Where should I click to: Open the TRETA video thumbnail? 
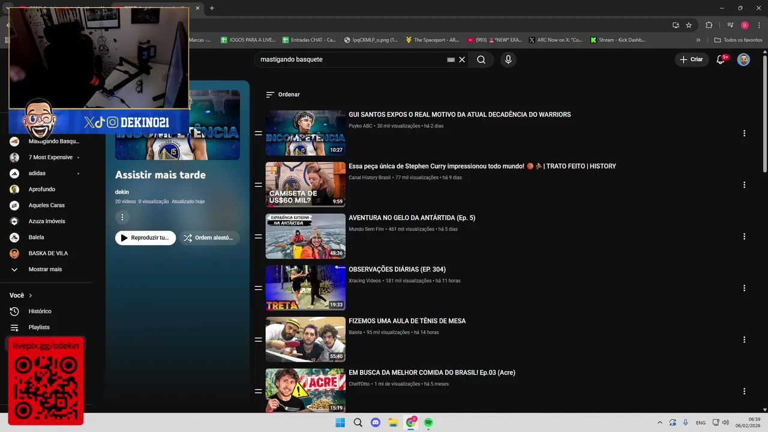305,288
